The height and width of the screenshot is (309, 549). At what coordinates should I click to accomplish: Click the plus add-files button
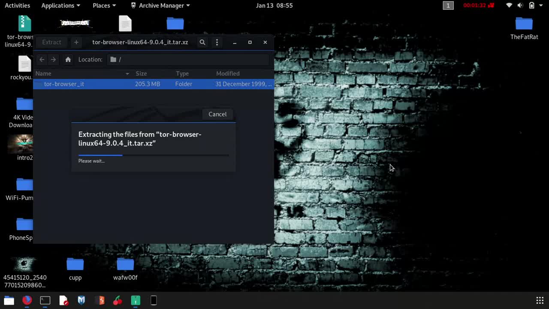click(76, 42)
